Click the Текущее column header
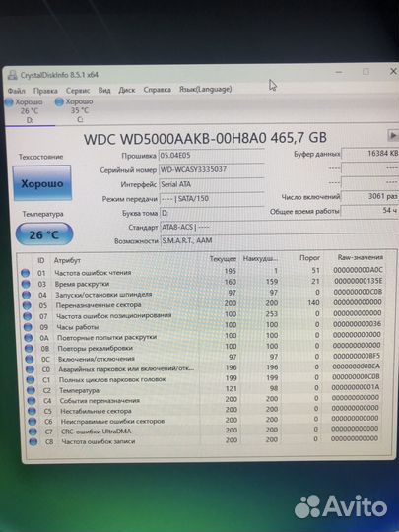The width and height of the screenshot is (399, 532). click(223, 258)
